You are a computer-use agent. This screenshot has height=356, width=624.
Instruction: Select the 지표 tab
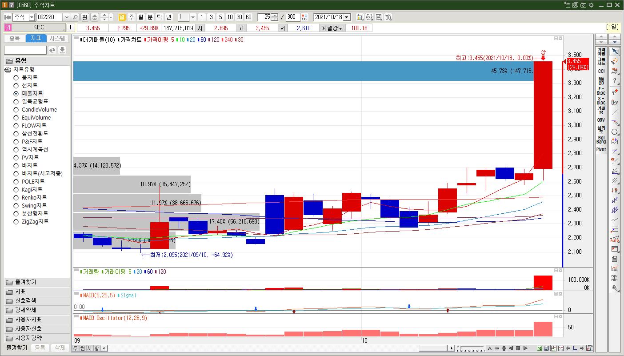point(36,39)
